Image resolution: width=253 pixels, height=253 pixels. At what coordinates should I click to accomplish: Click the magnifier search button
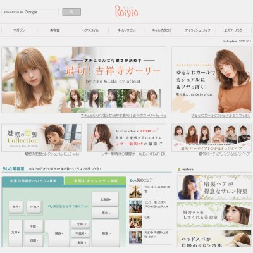pyautogui.click(x=71, y=12)
